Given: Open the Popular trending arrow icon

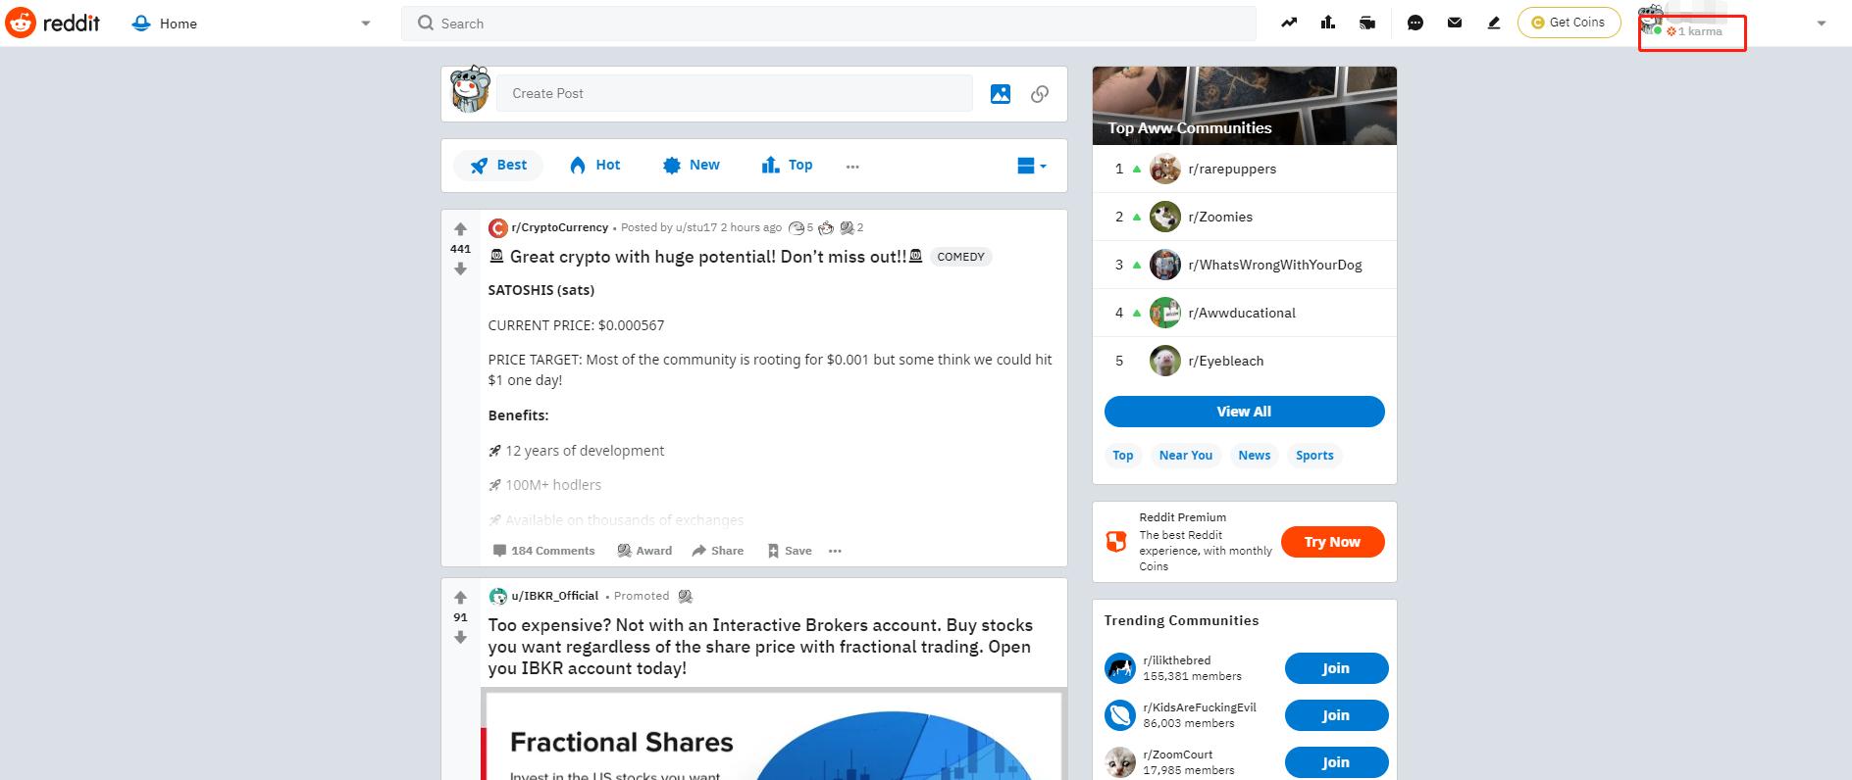Looking at the screenshot, I should coord(1289,23).
